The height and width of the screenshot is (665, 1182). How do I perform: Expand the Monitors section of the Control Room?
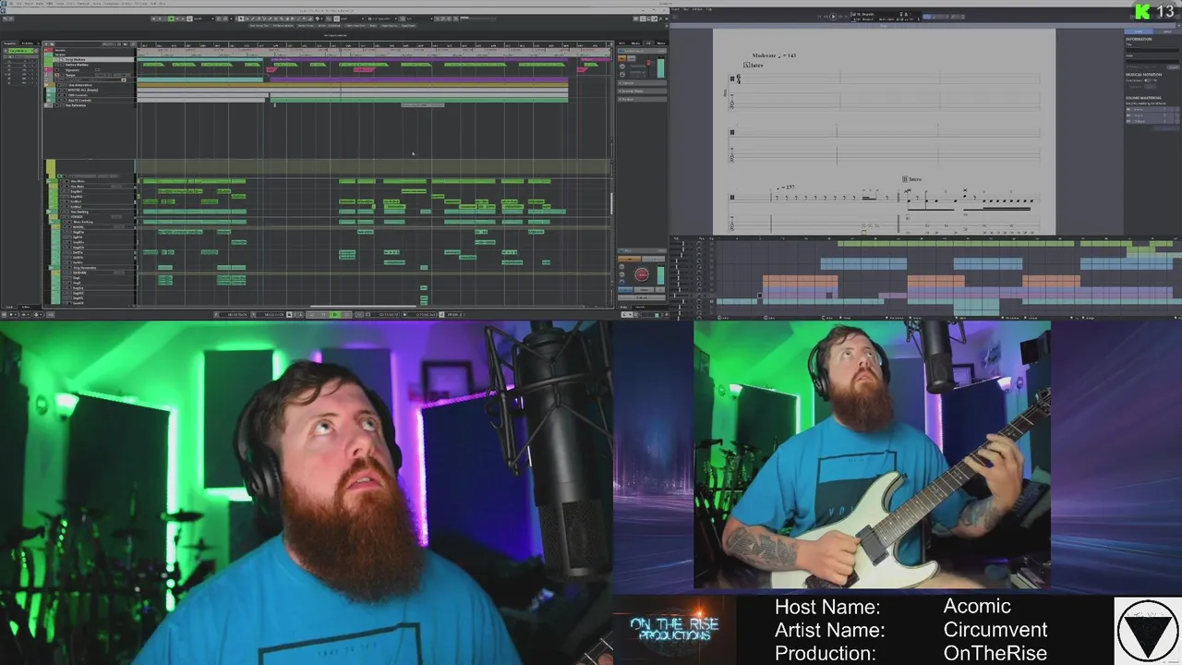[642, 99]
